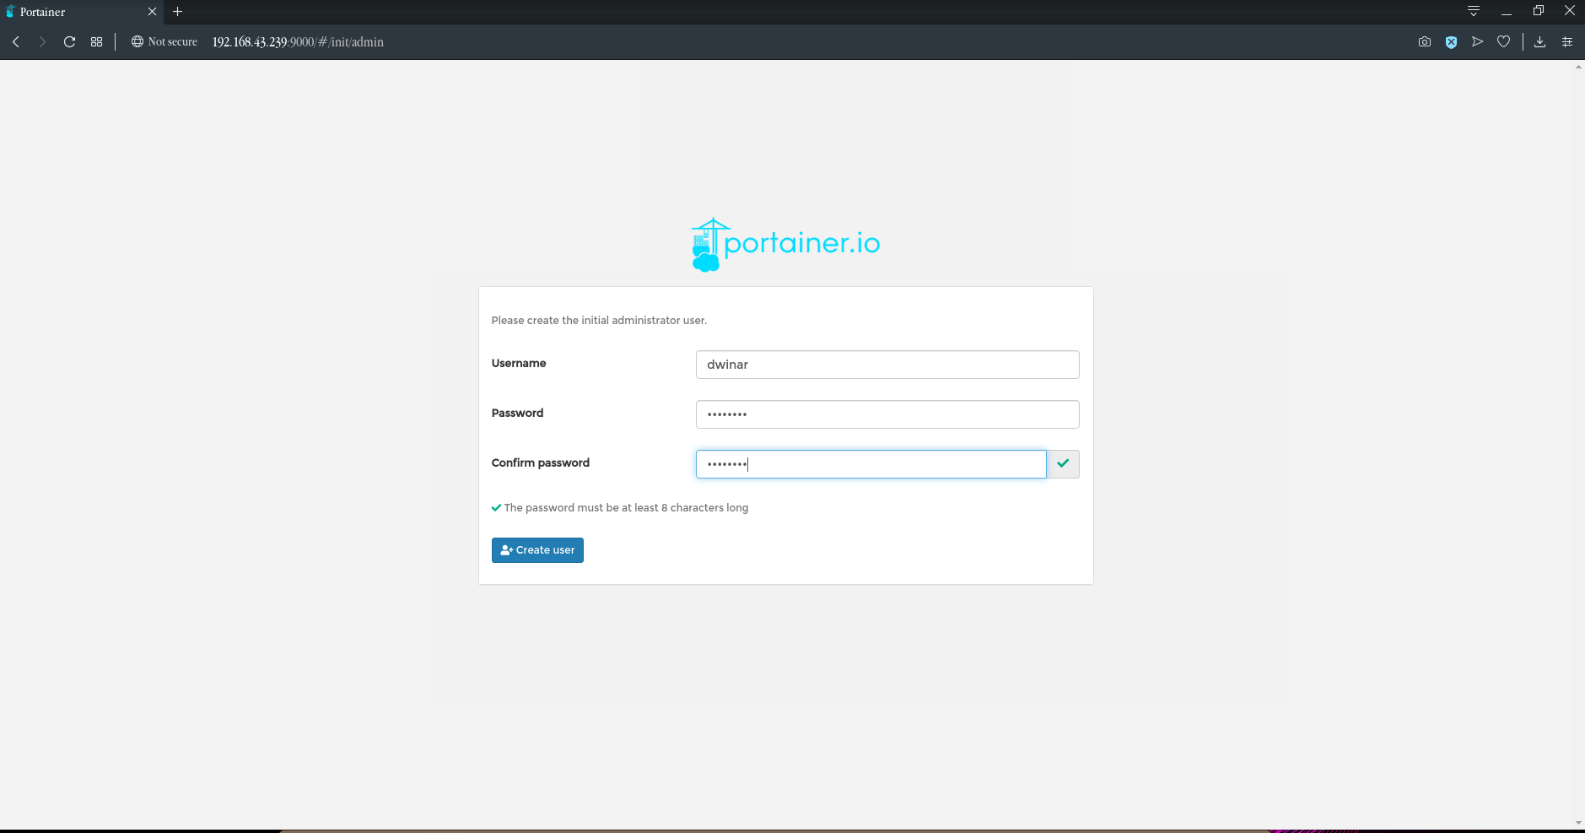Minimize the browser window
Screen dimensions: 1585x833
(1507, 12)
